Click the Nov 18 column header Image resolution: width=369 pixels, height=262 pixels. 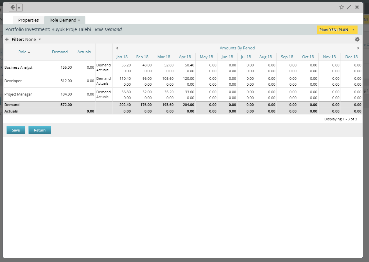pyautogui.click(x=329, y=57)
